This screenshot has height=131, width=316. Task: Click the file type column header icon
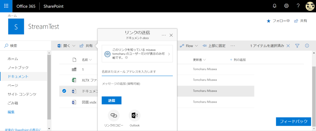[74, 60]
